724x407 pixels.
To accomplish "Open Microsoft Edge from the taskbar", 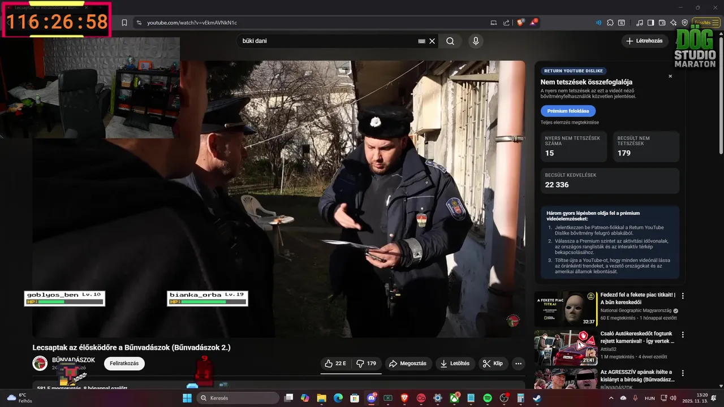I will pyautogui.click(x=338, y=398).
